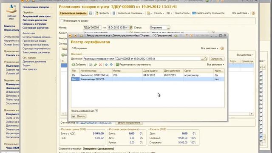The height and width of the screenshot is (153, 272).
Task: Click 1C logo icon in certificates window title
Action: (70, 36)
